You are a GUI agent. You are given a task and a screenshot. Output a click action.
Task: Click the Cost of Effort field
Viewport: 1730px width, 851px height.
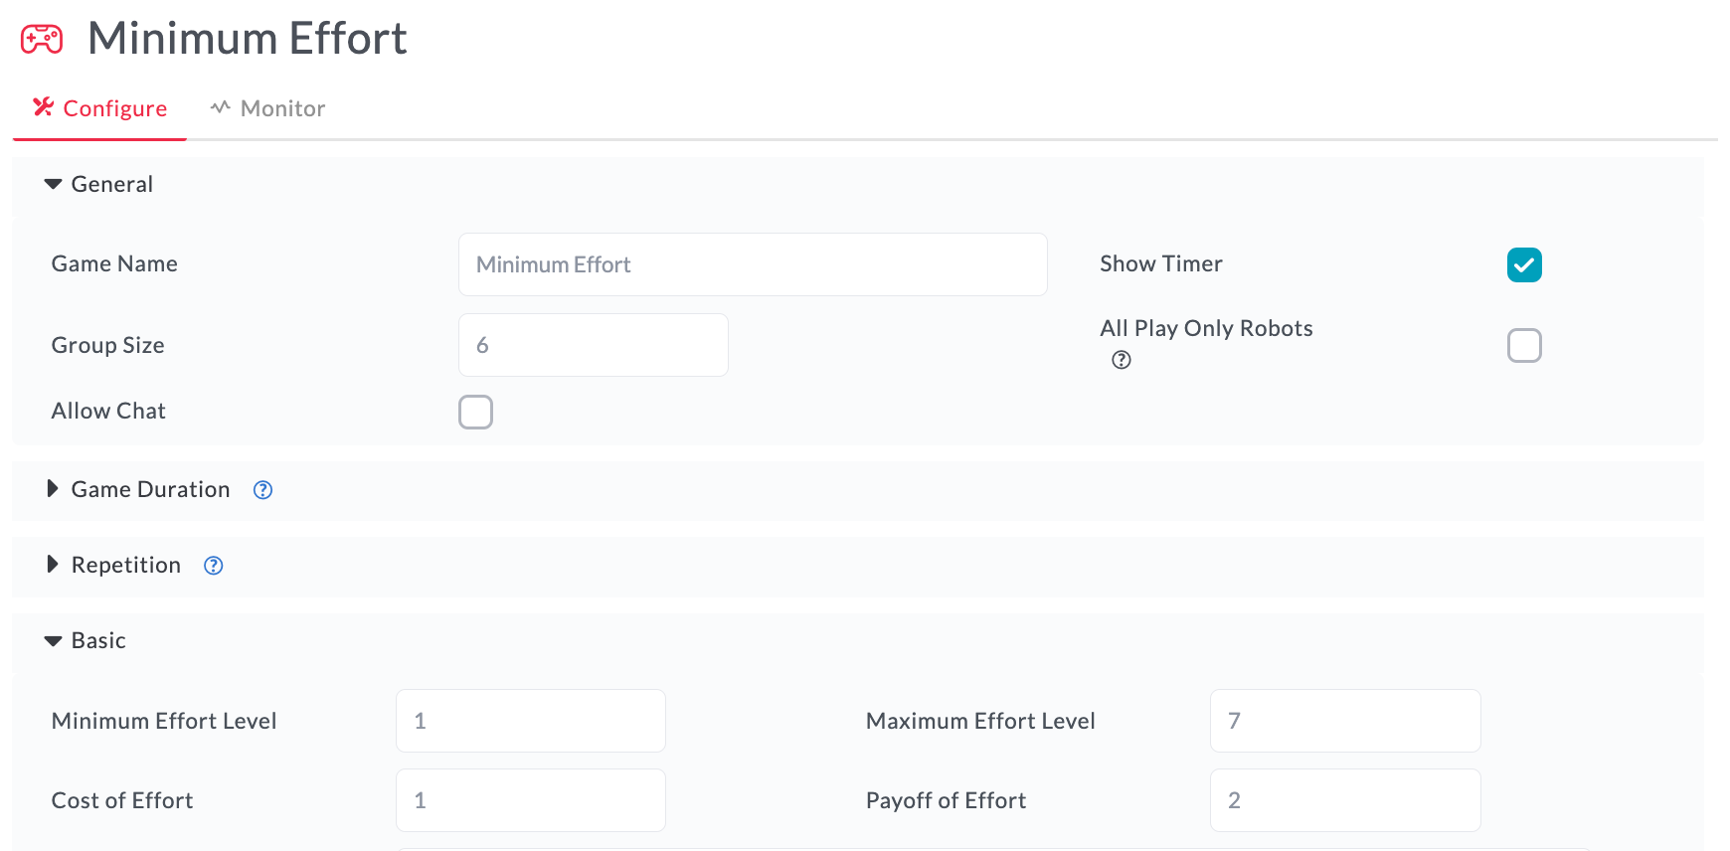(531, 800)
